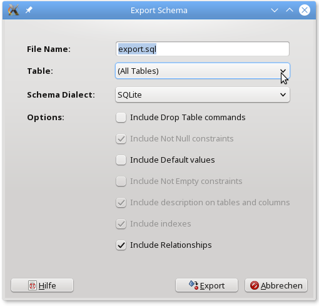The height and width of the screenshot is (306, 319).
Task: Click the arrow of the SQLite combo box
Action: [x=283, y=94]
